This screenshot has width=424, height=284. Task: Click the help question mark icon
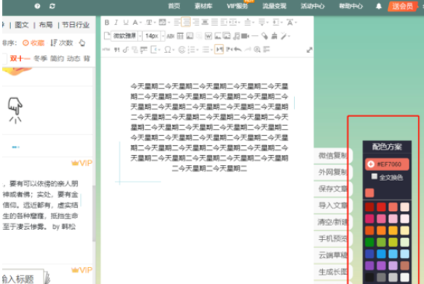[37, 6]
